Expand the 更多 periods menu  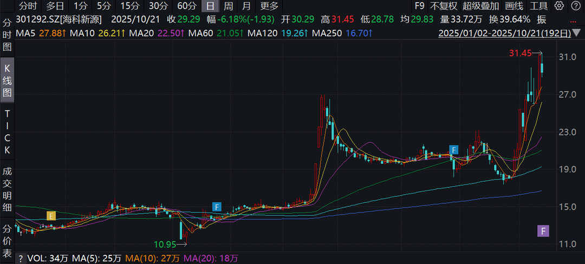point(269,6)
